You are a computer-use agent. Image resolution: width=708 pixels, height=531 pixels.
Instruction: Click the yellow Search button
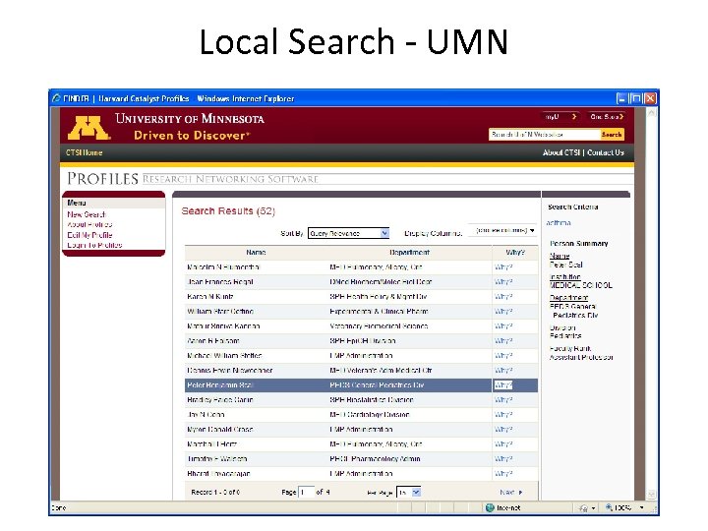612,135
